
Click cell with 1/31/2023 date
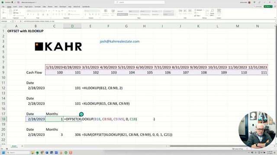tap(54, 67)
